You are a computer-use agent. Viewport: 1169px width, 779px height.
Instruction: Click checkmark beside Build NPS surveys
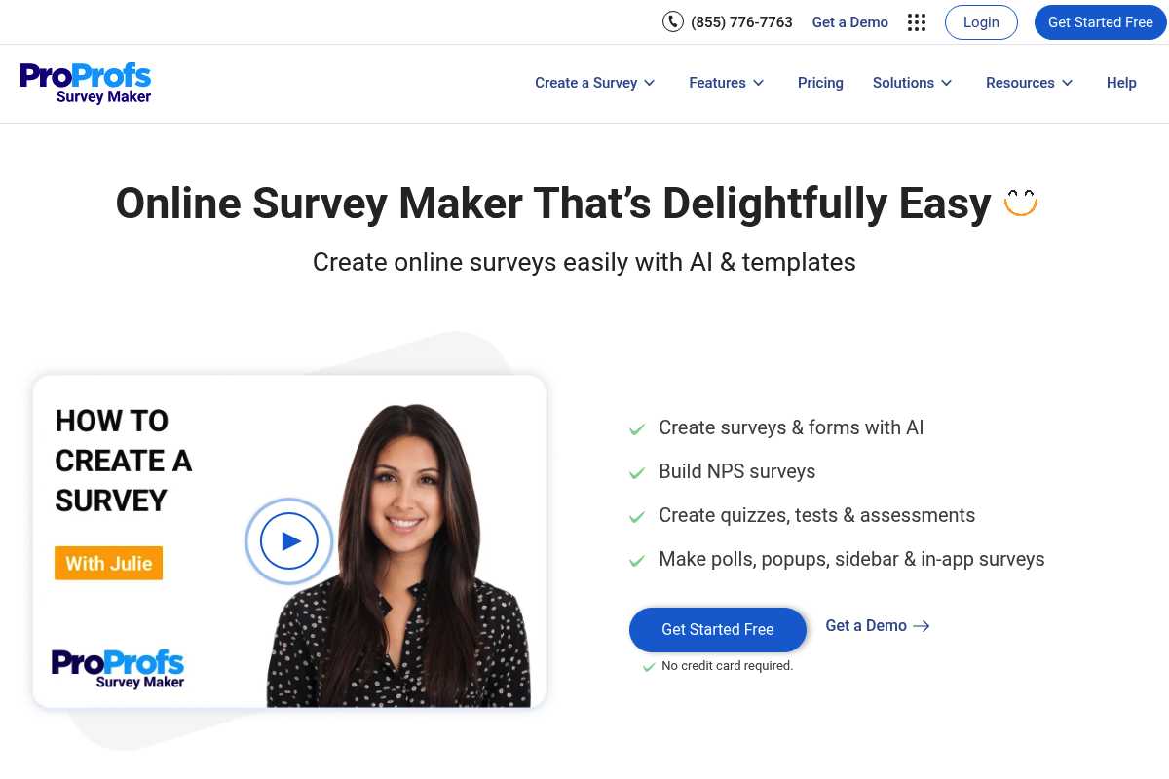tap(637, 473)
